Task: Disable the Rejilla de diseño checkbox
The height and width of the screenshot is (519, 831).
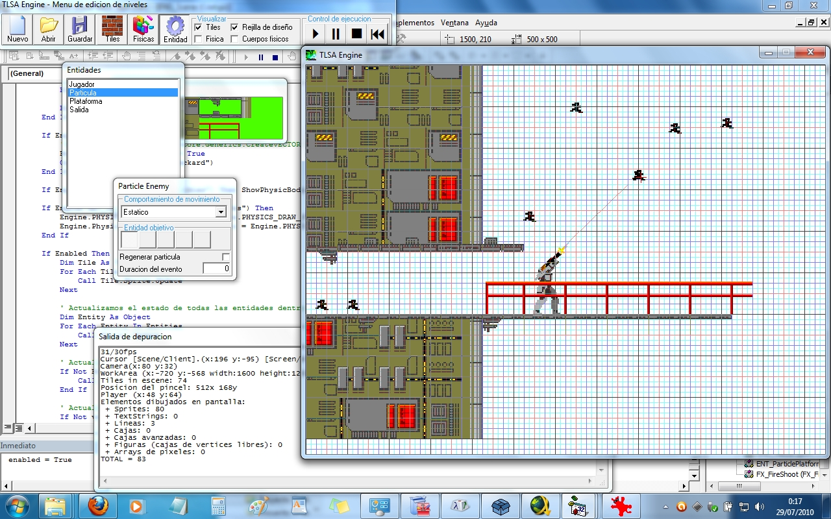Action: pos(235,27)
